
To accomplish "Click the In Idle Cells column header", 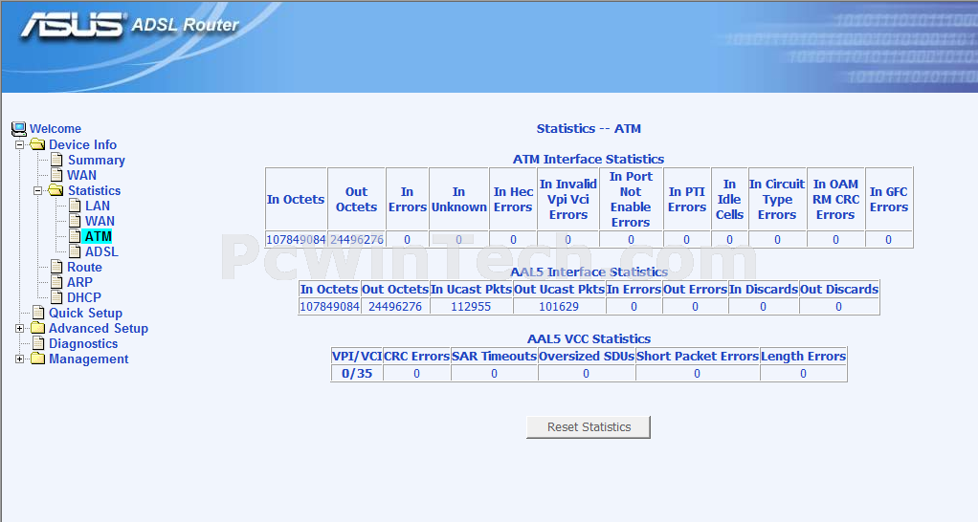I will [x=730, y=199].
